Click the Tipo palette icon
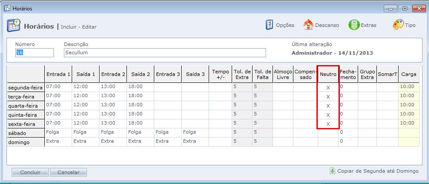This screenshot has width=429, height=184. click(x=398, y=25)
